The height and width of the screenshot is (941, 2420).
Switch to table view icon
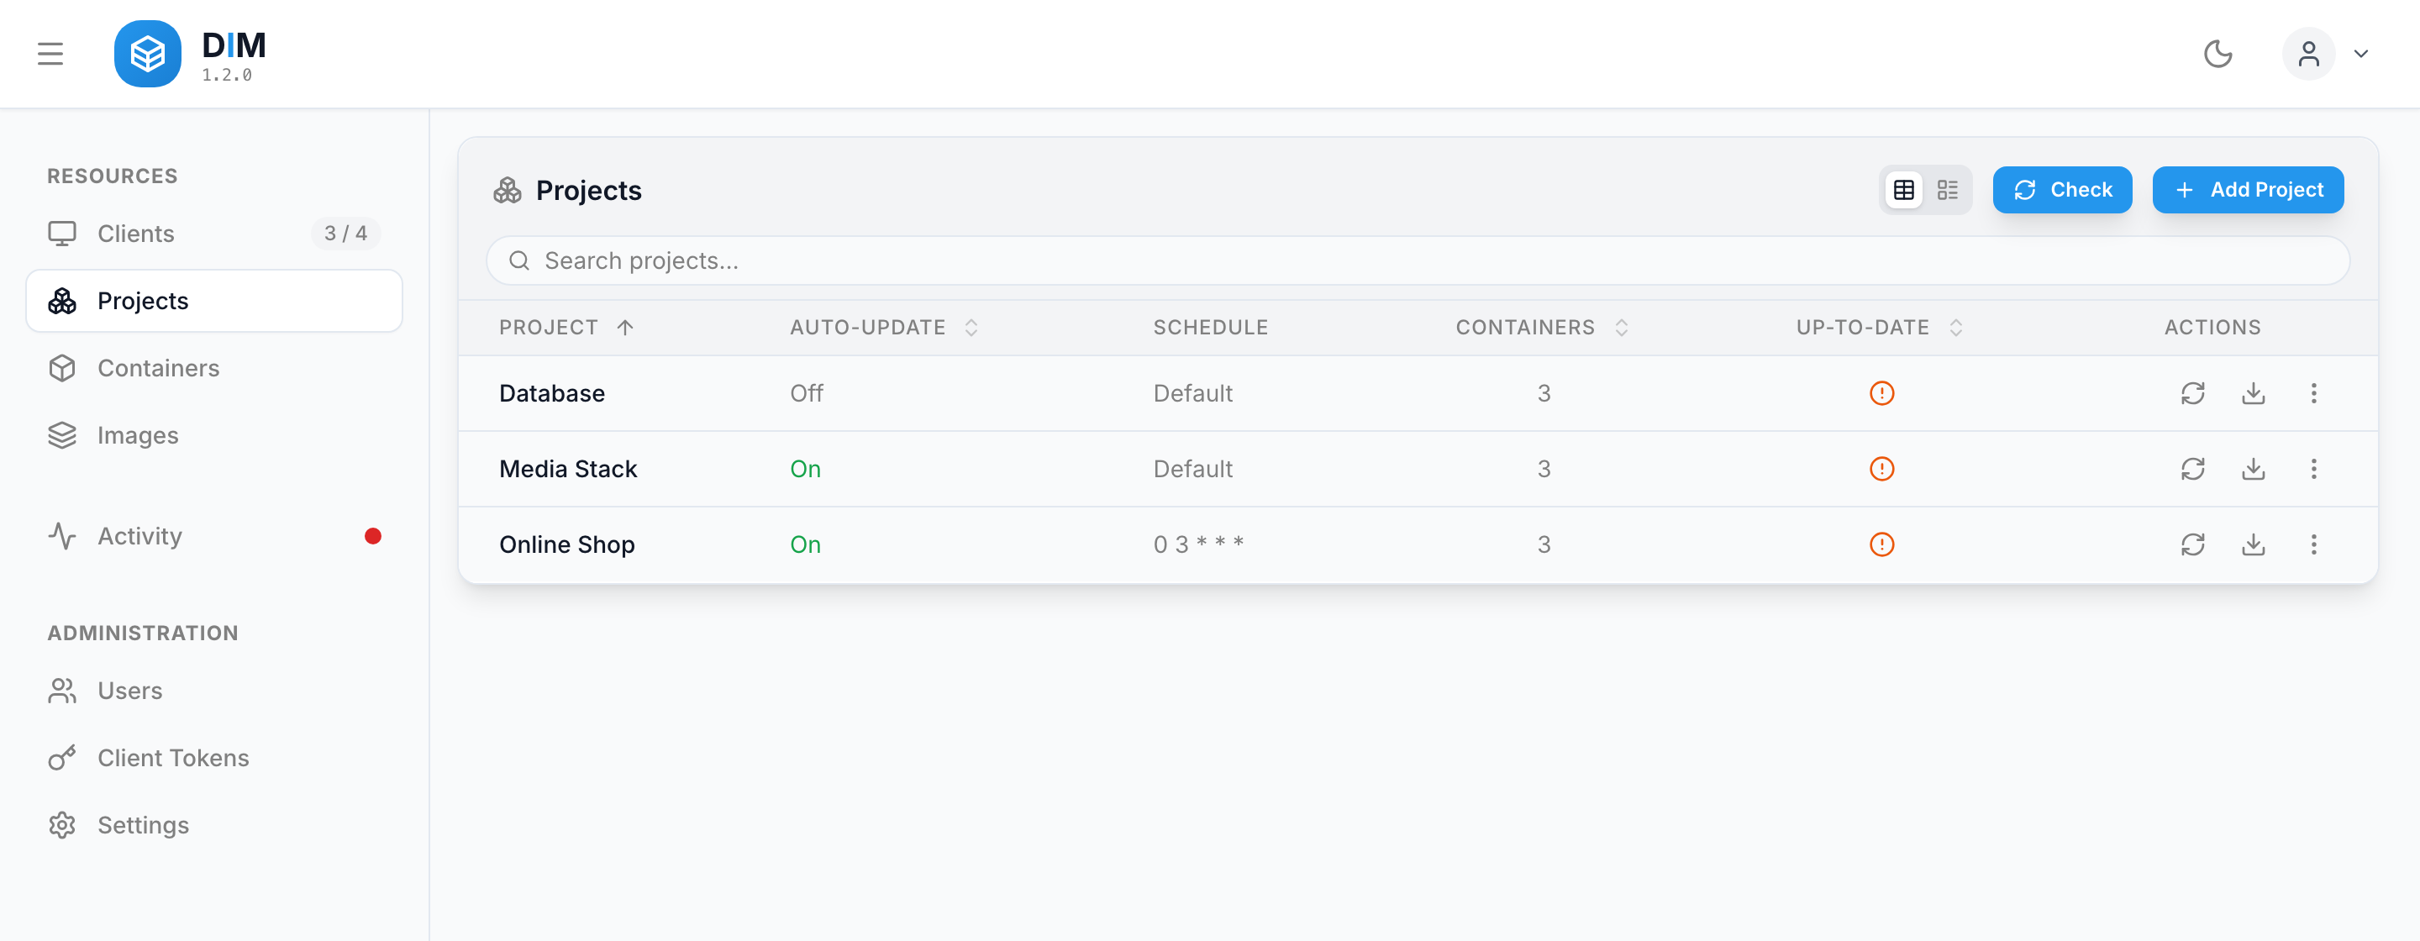coord(1904,190)
